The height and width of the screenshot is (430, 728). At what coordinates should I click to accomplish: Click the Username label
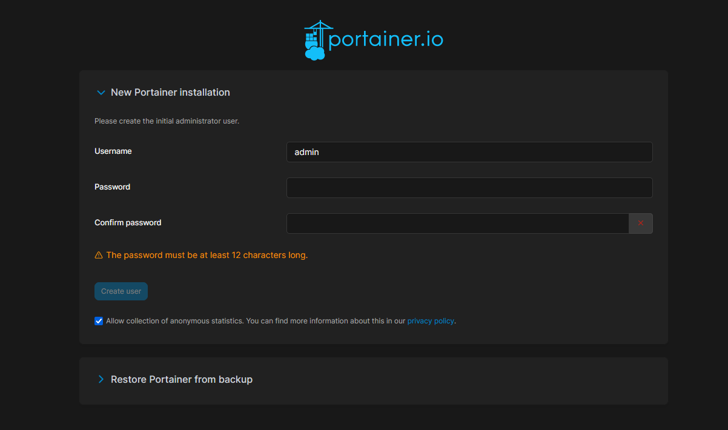tap(113, 151)
